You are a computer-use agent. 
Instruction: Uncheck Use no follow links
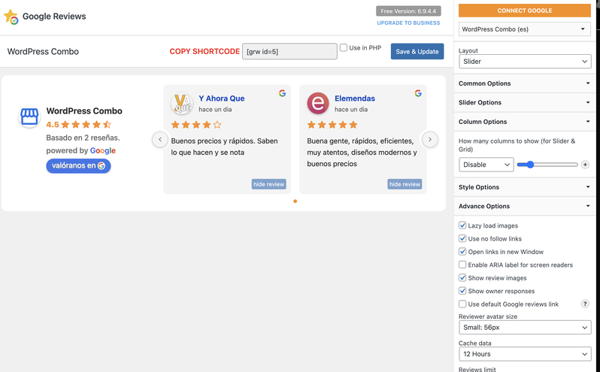[462, 238]
